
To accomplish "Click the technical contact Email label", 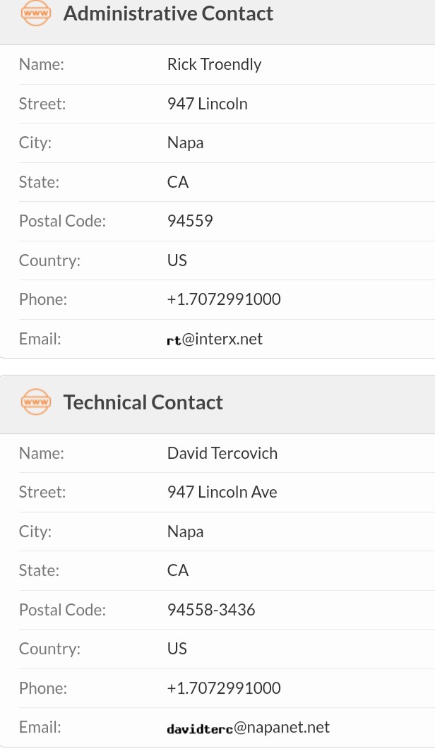I will [40, 727].
